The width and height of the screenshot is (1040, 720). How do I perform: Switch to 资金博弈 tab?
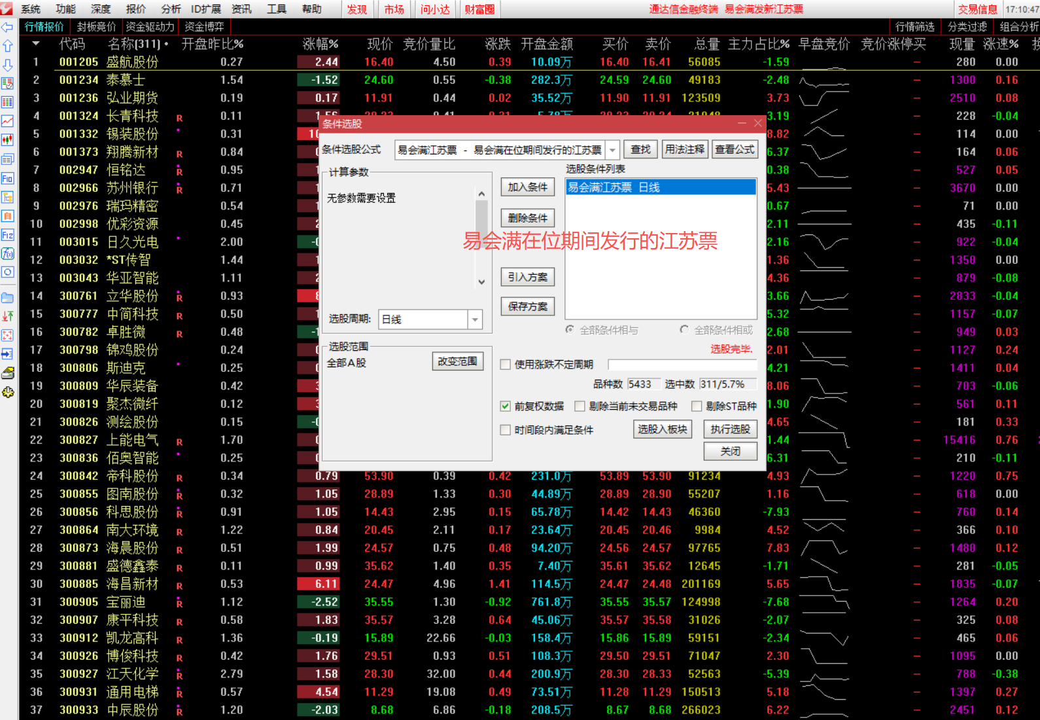[x=204, y=27]
